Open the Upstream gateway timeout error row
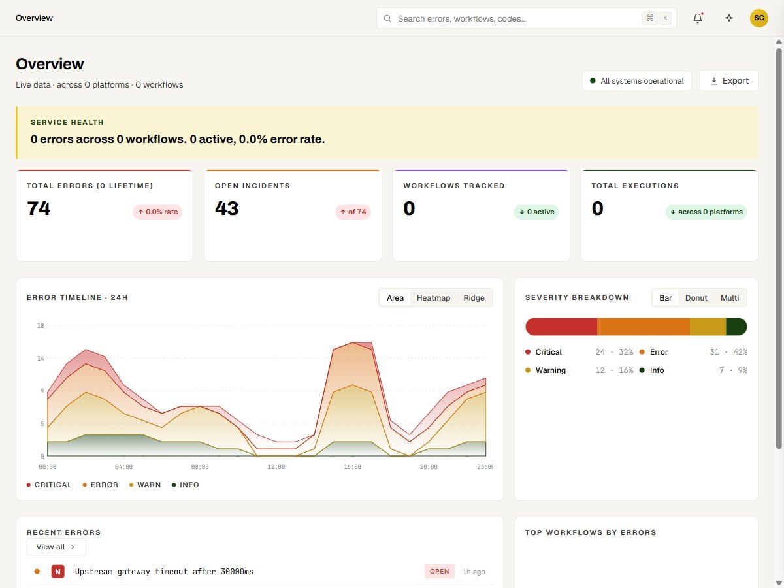Screen dimensions: 784x588 tap(259, 572)
